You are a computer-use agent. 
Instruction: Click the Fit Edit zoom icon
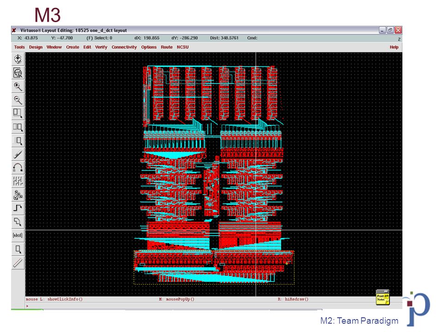click(18, 73)
